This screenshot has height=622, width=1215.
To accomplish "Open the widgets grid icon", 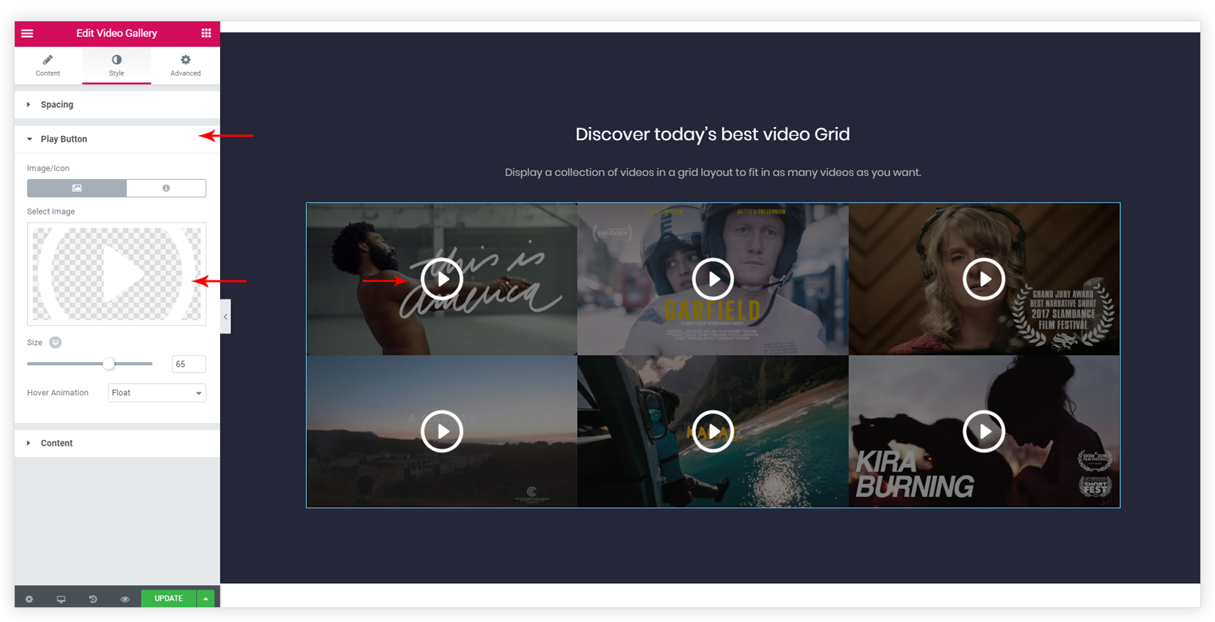I will click(x=206, y=33).
